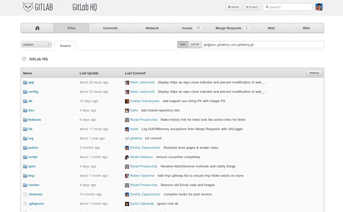Click Nihad Abbasov's avatar thumbnail
343x212 pixels.
(x=127, y=157)
